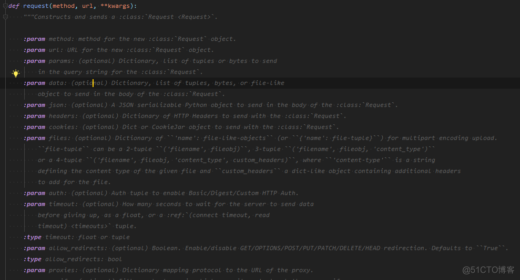Click ':param json:' docstring tag

pos(45,105)
